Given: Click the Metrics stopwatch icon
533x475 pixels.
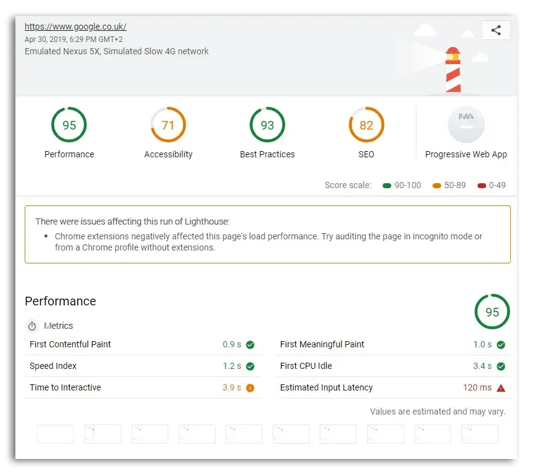Looking at the screenshot, I should point(32,326).
